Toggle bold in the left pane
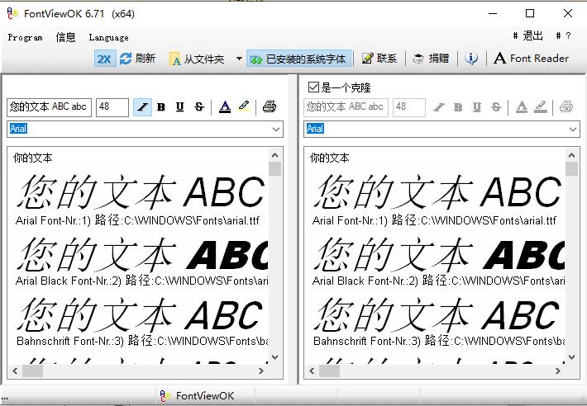The image size is (587, 406). click(161, 107)
